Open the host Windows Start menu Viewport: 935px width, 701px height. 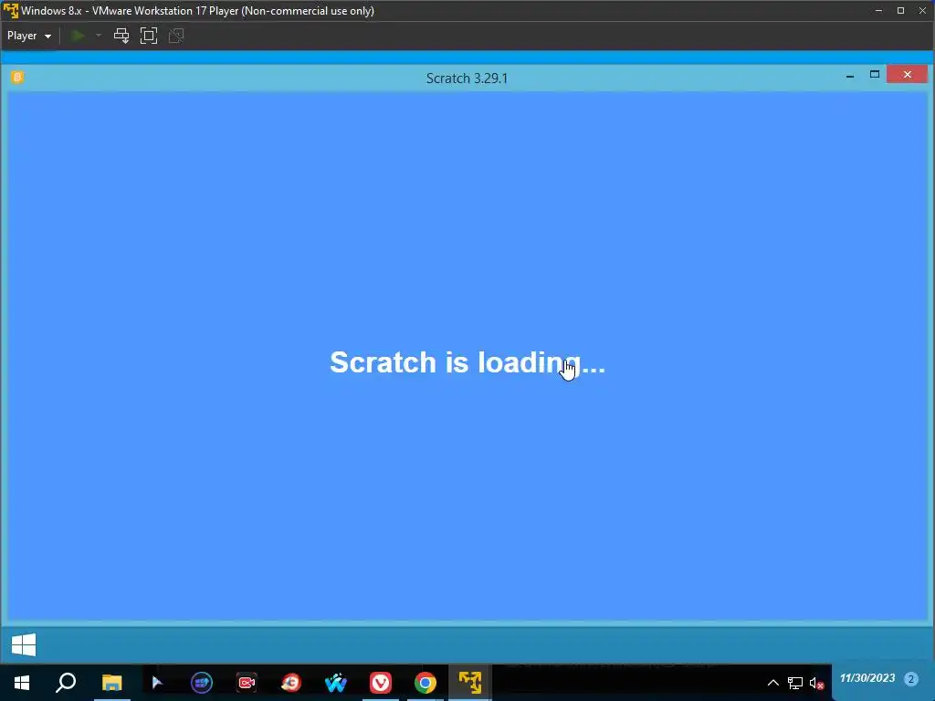pyautogui.click(x=22, y=683)
